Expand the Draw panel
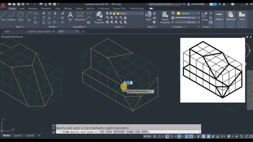The width and height of the screenshot is (253, 142). [x=20, y=27]
